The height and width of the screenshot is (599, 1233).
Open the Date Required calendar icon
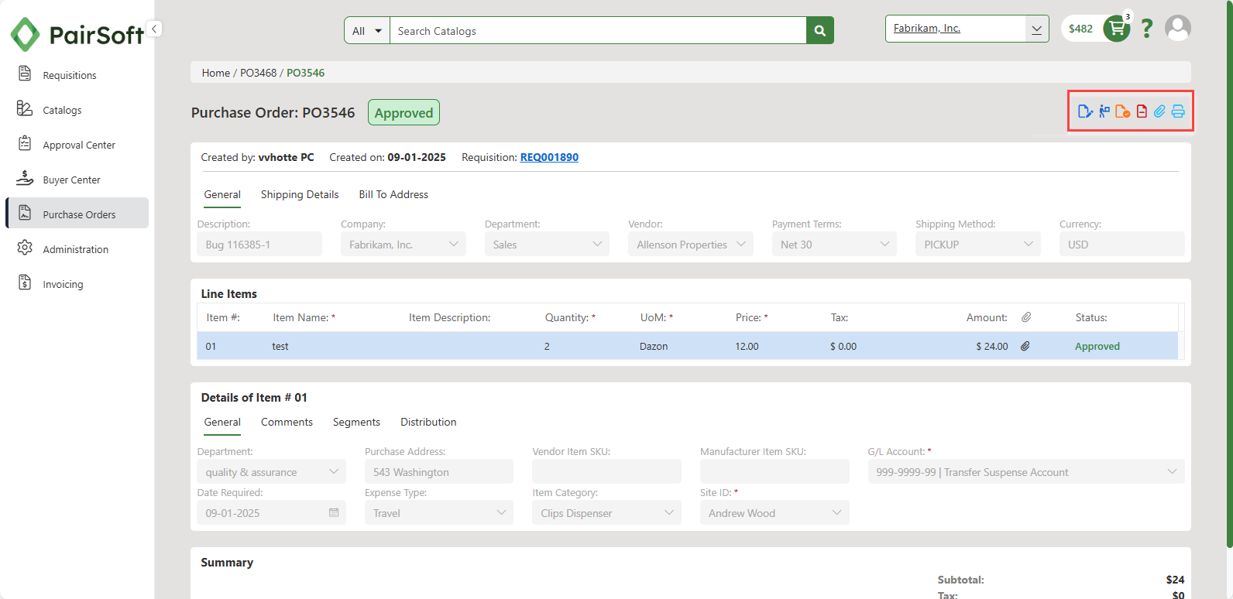[x=334, y=512]
